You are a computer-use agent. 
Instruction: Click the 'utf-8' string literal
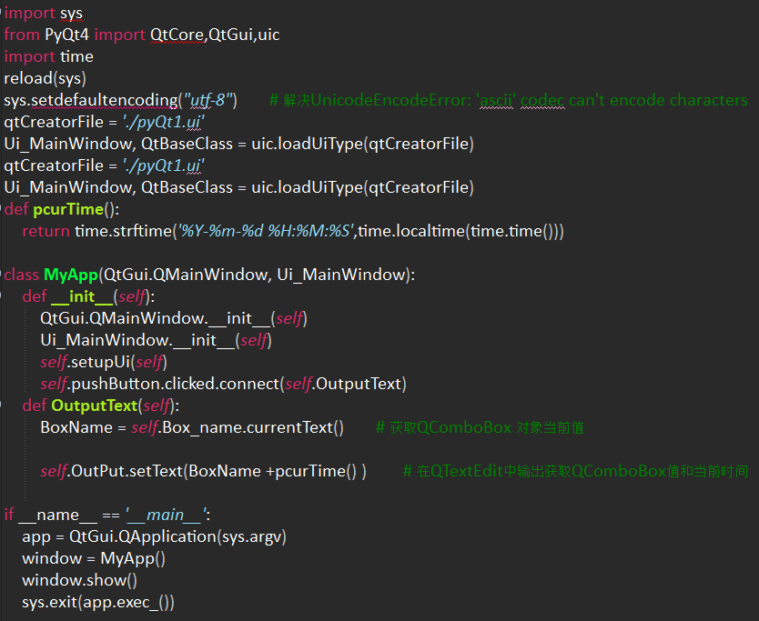208,100
